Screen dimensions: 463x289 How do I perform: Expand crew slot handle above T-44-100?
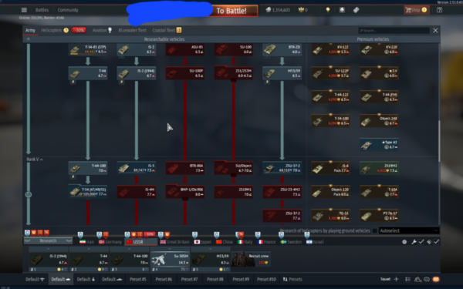[129, 249]
